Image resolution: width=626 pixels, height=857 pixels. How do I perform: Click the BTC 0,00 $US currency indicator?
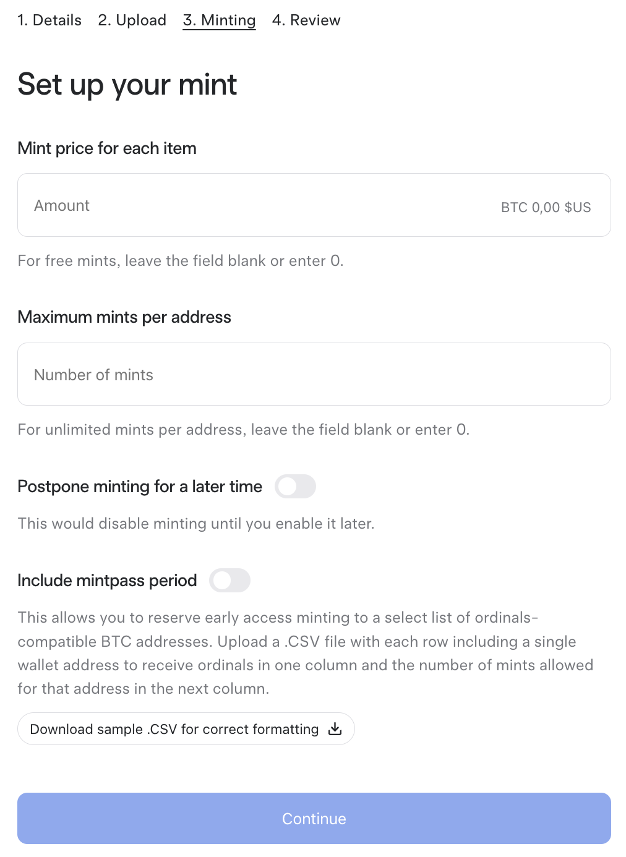[x=546, y=207]
